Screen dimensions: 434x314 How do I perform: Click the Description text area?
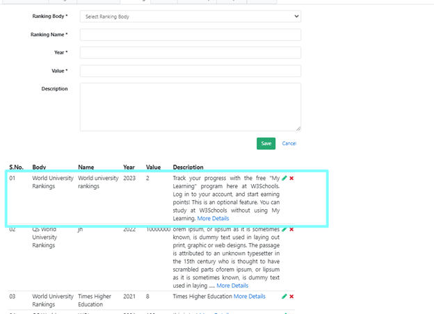[191, 107]
